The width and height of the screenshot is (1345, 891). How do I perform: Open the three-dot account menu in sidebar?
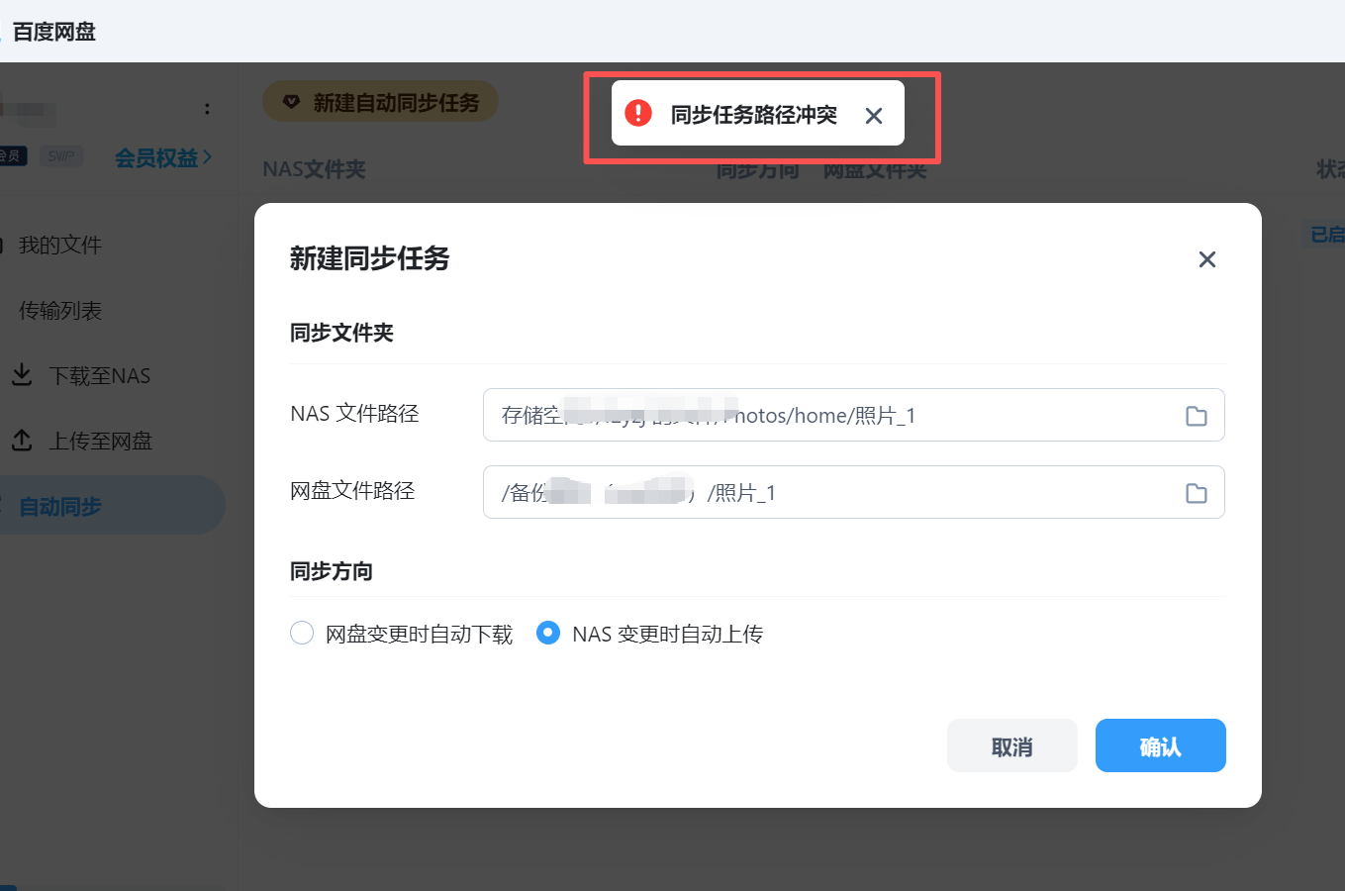click(207, 109)
